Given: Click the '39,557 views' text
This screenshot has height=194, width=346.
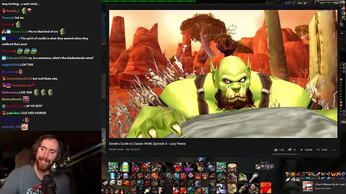Looking at the screenshot, I should point(116,149).
